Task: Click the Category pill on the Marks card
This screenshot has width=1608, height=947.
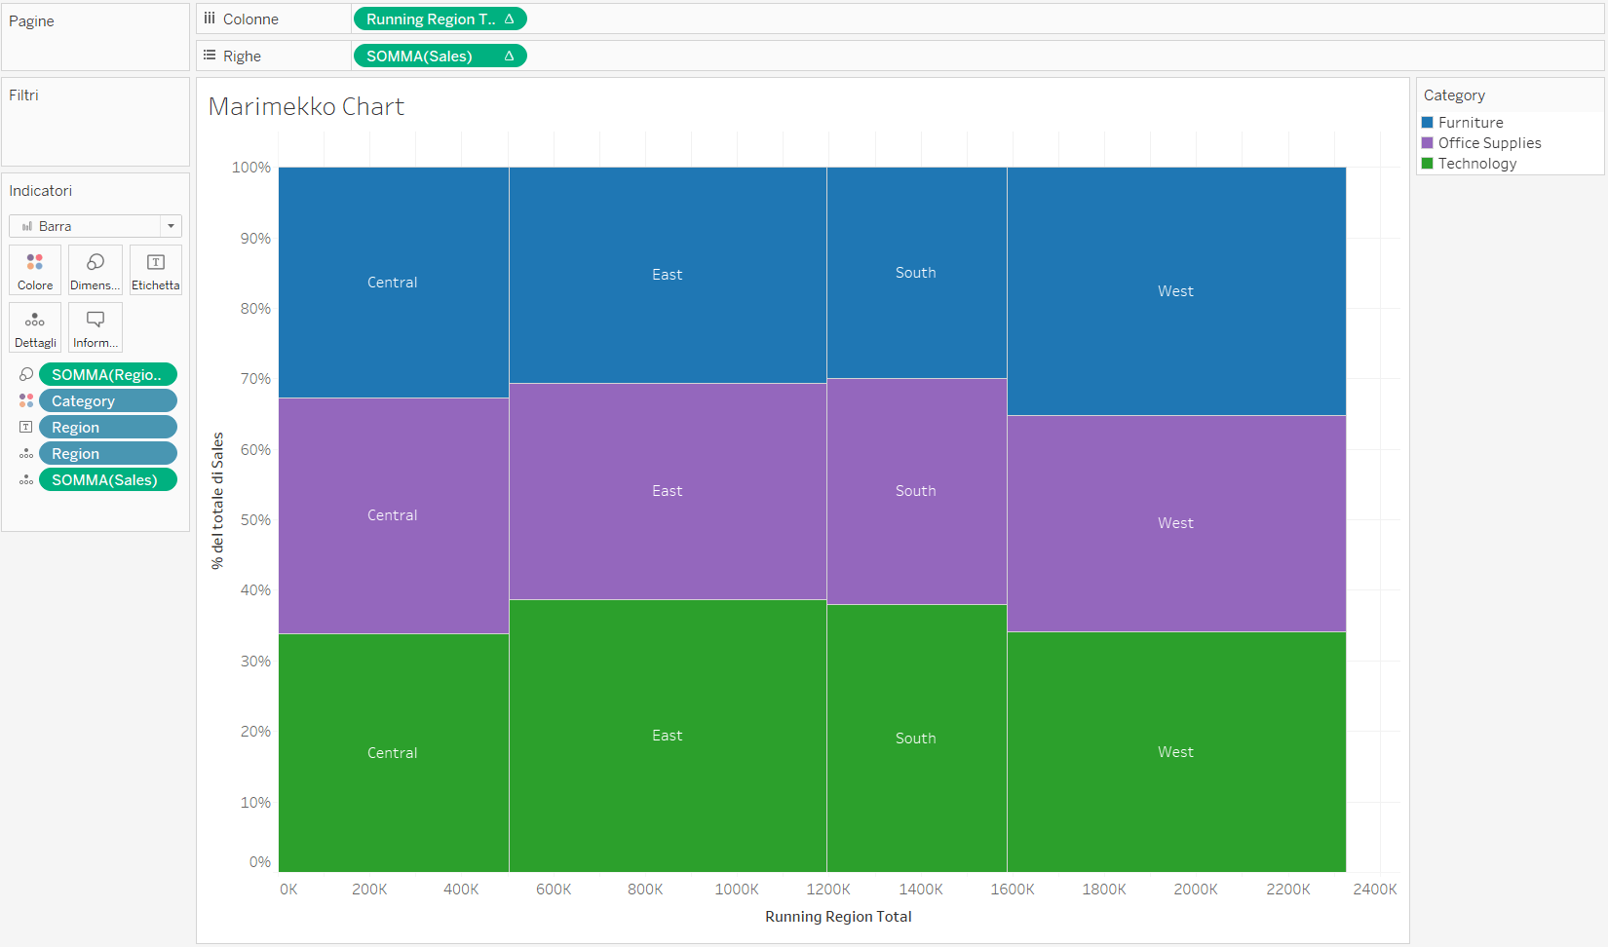Action: pos(107,399)
